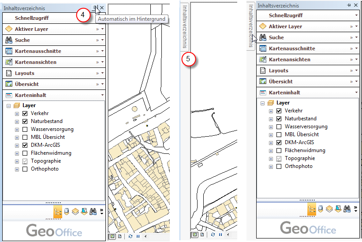Click the refresh icon below the left map
The image size is (362, 242).
131,236
